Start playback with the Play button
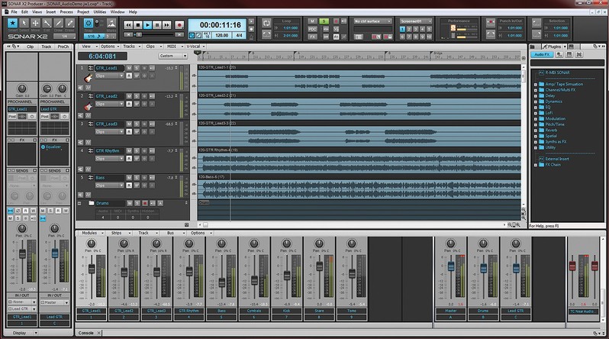 tap(147, 25)
